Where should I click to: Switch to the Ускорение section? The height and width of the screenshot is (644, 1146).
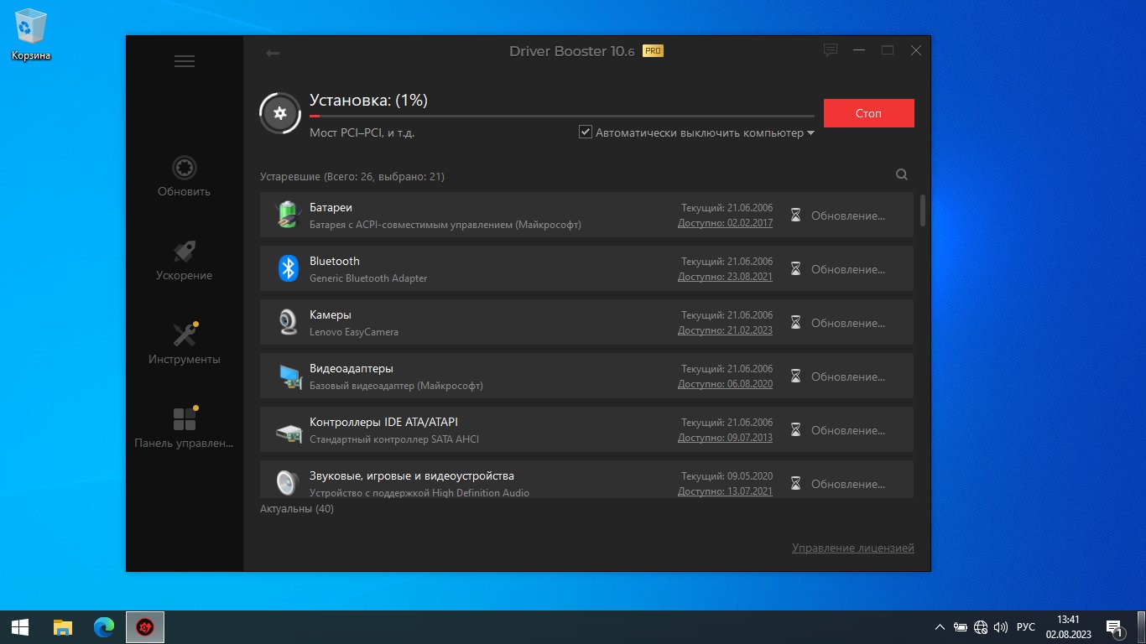tap(185, 261)
